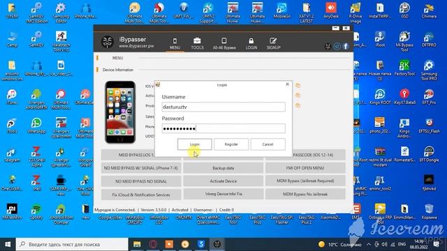This screenshot has height=251, width=447.
Task: Open the FactoryTool desktop icon
Action: click(404, 68)
